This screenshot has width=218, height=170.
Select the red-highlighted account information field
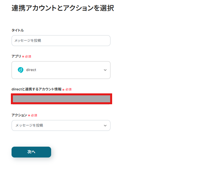[x=62, y=99]
